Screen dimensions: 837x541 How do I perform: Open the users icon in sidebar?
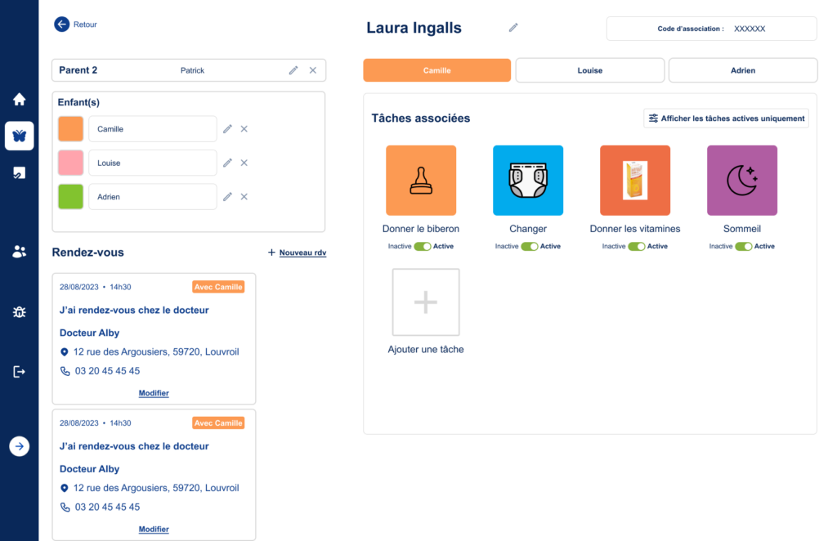click(x=20, y=252)
